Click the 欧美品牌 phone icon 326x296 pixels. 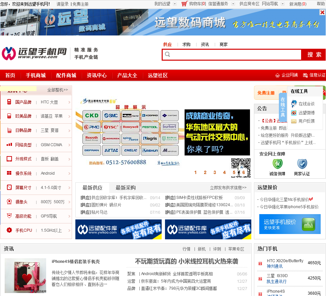pos(9,116)
